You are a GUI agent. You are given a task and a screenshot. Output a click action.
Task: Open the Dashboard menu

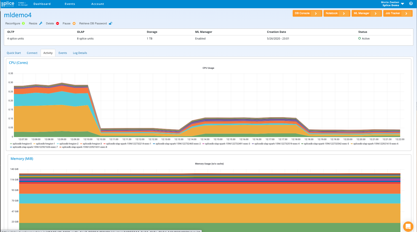[42, 4]
